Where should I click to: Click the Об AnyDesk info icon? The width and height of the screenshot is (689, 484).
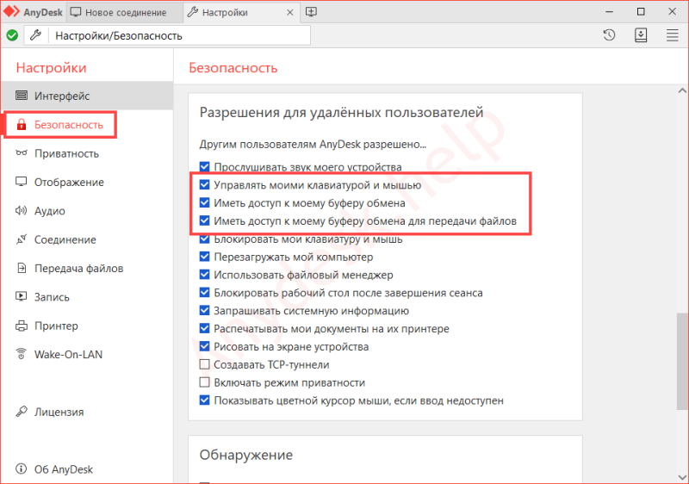pyautogui.click(x=21, y=468)
